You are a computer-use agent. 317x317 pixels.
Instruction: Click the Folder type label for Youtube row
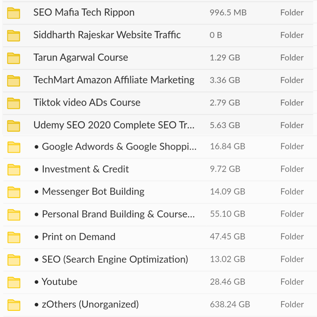292,282
